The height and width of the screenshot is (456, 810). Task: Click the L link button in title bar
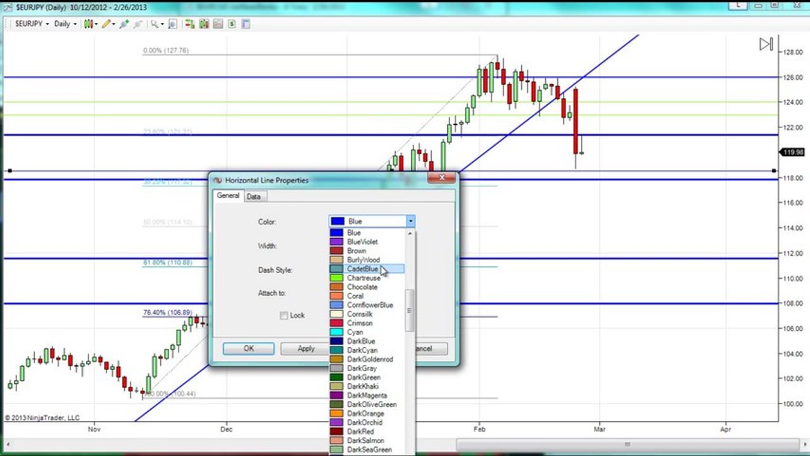click(x=738, y=4)
